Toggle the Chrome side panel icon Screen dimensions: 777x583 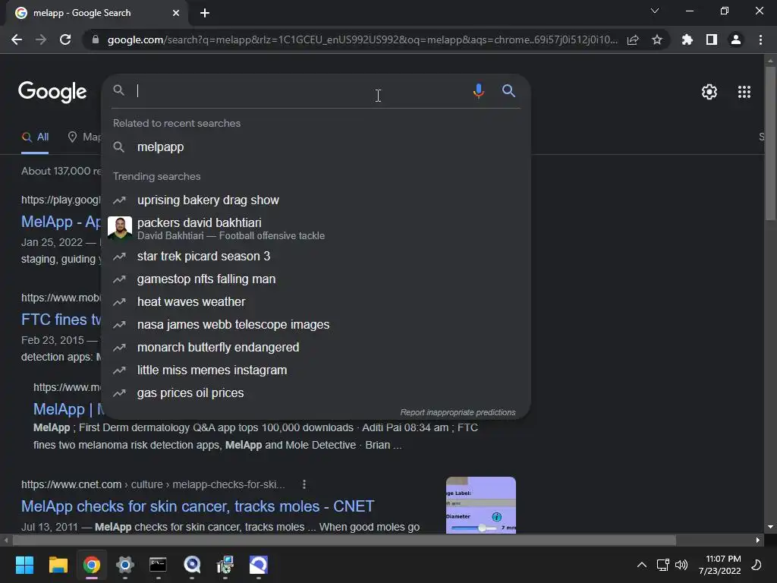(712, 39)
